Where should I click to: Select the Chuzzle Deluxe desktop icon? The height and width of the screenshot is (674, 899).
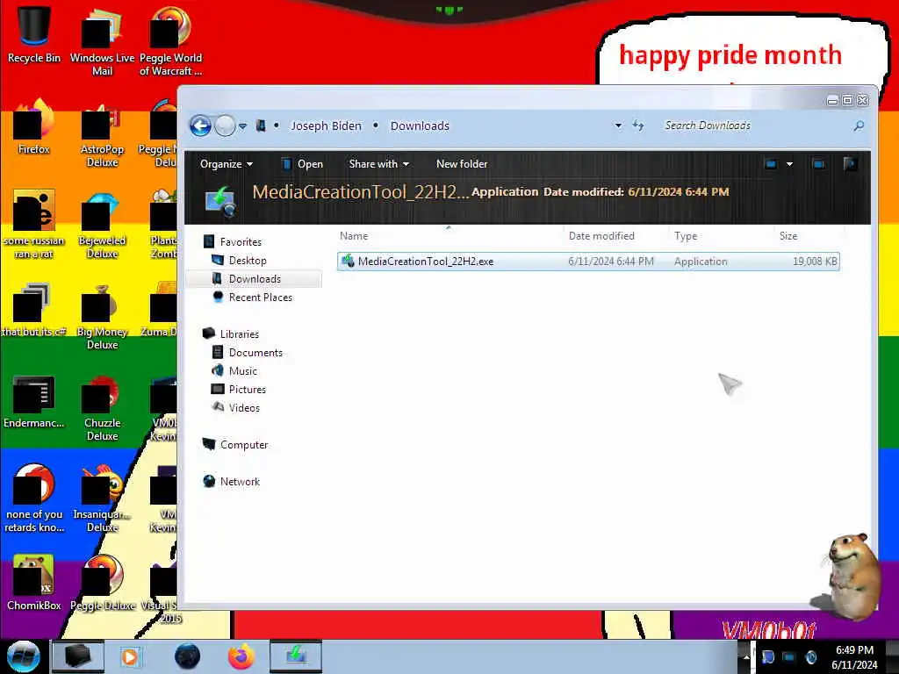click(102, 407)
